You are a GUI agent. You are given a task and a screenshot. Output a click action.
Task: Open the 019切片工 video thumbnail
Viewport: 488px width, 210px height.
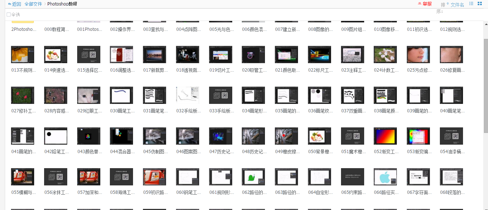pyautogui.click(x=220, y=55)
